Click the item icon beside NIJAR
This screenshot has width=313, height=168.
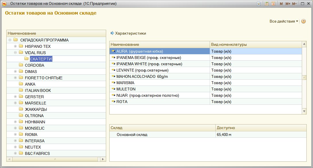pos(113,95)
